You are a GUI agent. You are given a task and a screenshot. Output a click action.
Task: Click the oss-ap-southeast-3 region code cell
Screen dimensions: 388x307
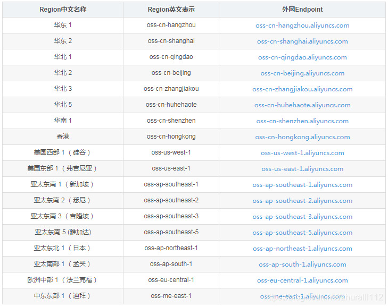click(171, 216)
